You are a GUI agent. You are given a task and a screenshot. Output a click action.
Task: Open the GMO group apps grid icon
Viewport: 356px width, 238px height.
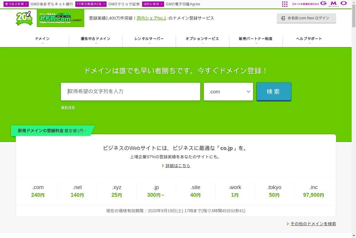point(285,4)
